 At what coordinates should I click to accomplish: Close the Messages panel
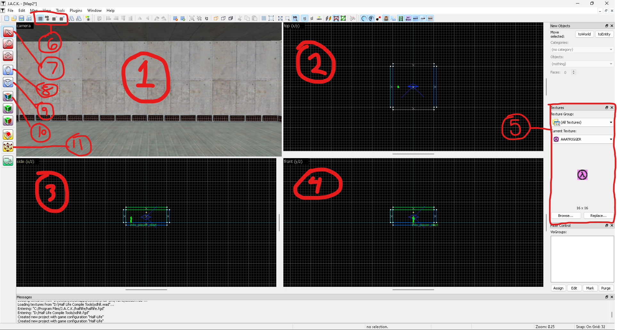coord(612,297)
